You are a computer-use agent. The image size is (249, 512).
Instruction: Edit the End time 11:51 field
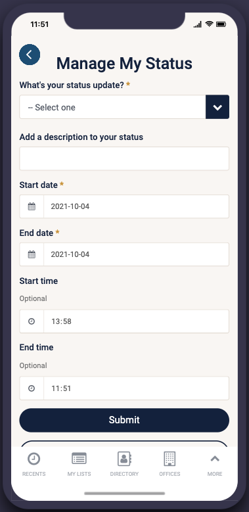pos(136,388)
